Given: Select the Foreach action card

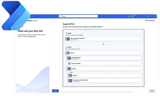Looking at the screenshot, I should point(103,53).
